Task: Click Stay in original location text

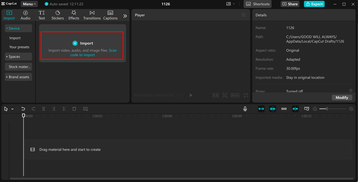Action: click(305, 77)
